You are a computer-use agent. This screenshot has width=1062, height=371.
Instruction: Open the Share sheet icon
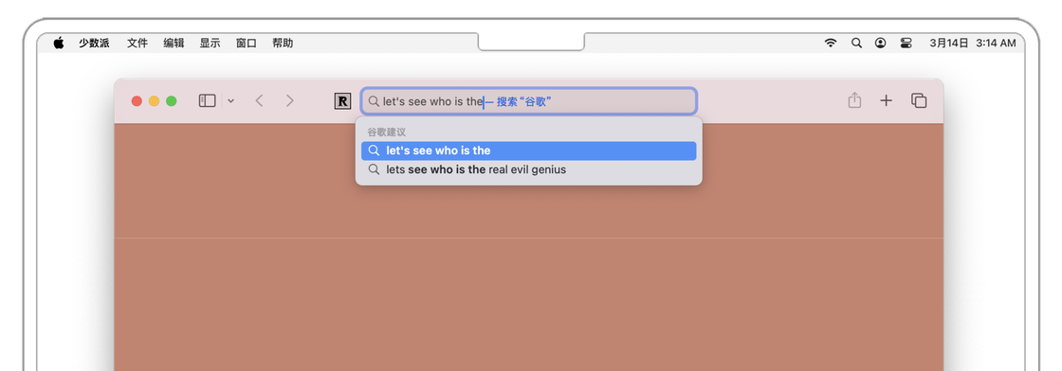[x=854, y=100]
